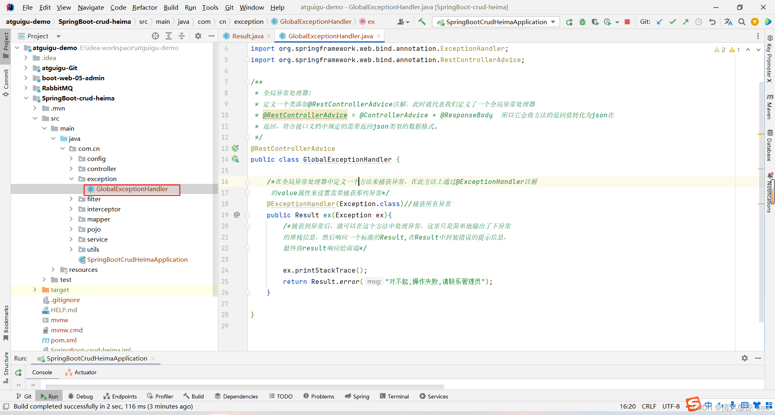Click the 16:20 caret position indicator
The width and height of the screenshot is (775, 415).
coord(628,406)
